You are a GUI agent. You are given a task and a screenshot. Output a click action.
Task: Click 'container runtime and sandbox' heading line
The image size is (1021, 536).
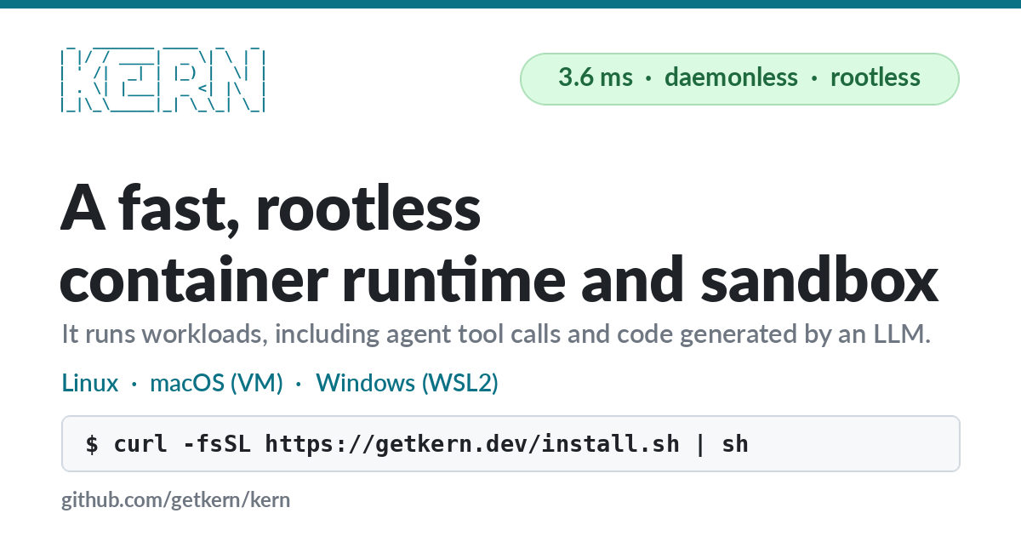(x=499, y=279)
